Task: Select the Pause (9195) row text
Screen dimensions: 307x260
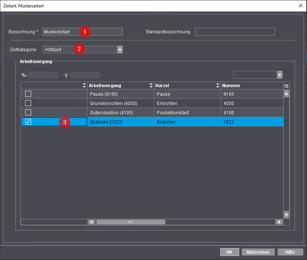Action: pyautogui.click(x=104, y=94)
